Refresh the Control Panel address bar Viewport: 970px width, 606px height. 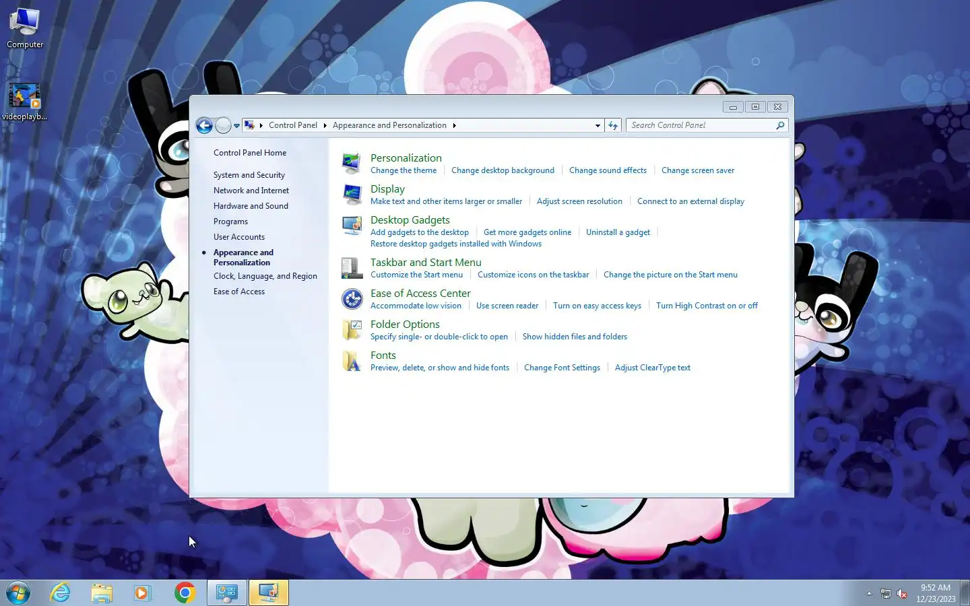(x=613, y=125)
